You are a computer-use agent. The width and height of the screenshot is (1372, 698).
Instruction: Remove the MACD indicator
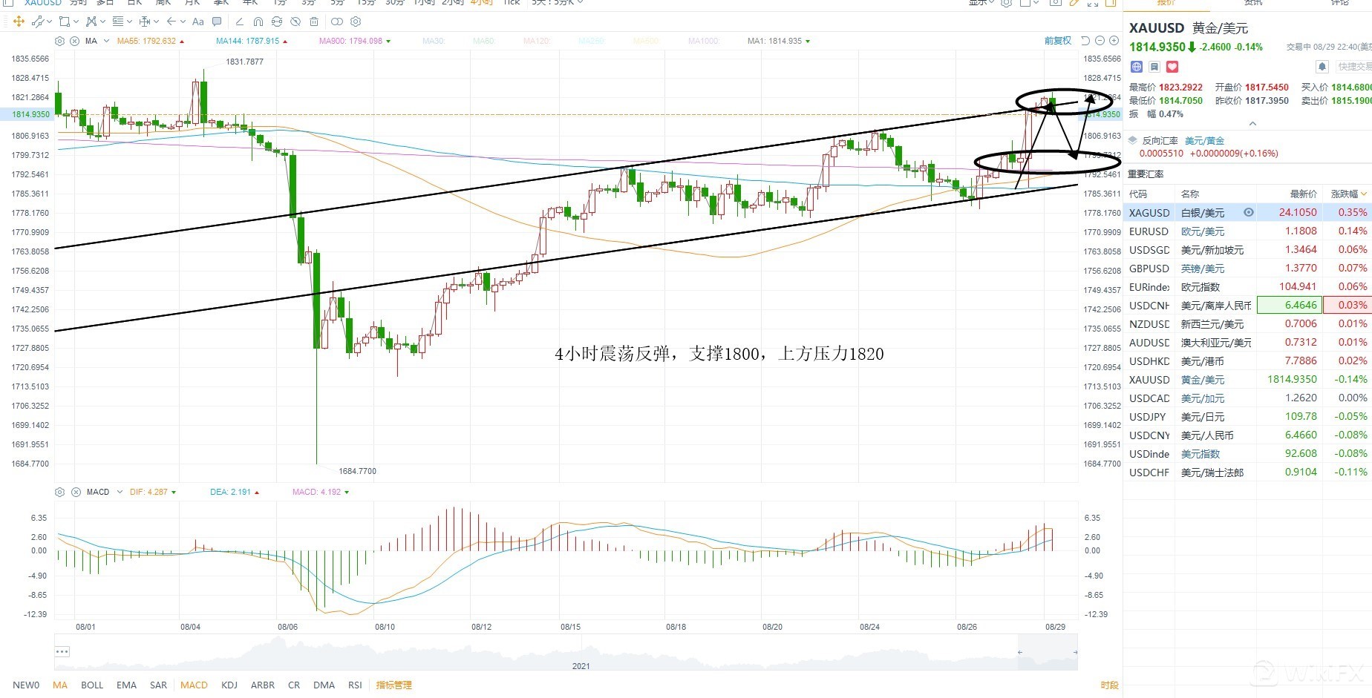(76, 492)
